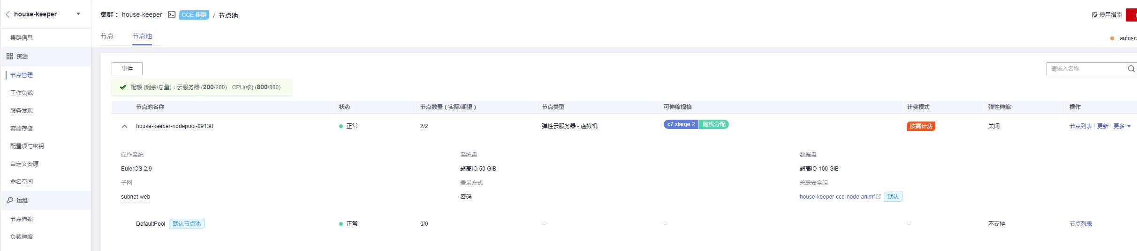
Task: Select the 节点池 tab
Action: tap(142, 36)
